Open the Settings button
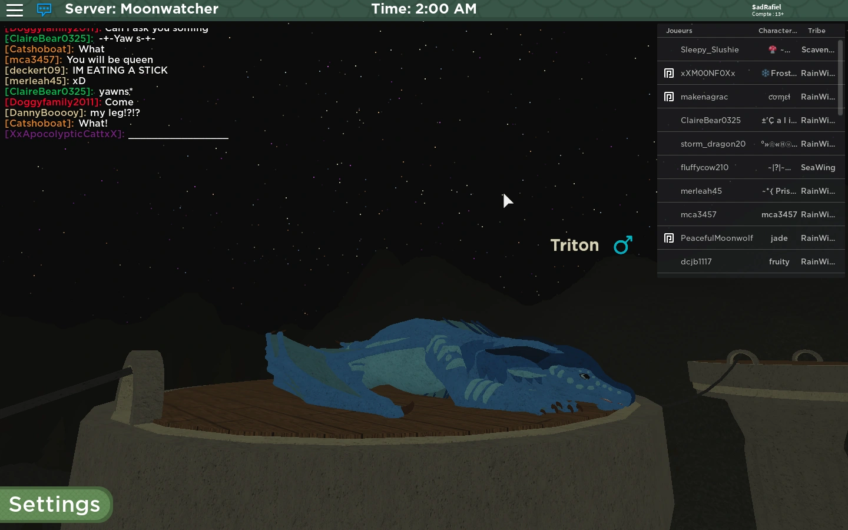The width and height of the screenshot is (848, 530). [x=55, y=505]
